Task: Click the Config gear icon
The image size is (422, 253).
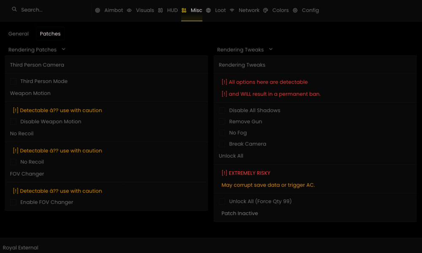Action: pyautogui.click(x=295, y=10)
